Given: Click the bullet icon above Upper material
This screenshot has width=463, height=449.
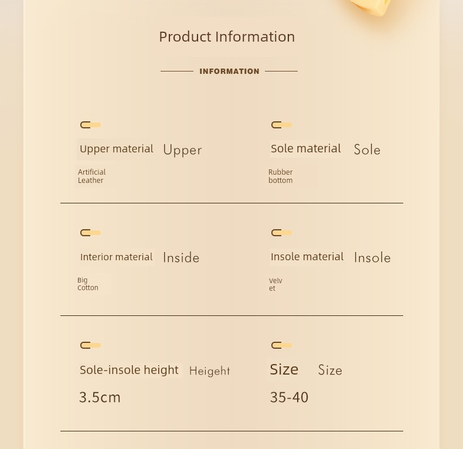Looking at the screenshot, I should (91, 125).
